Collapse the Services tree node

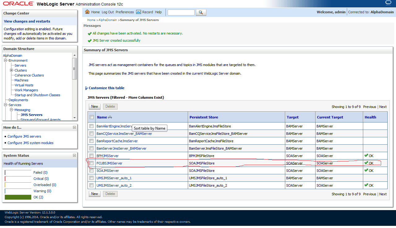tap(6, 105)
